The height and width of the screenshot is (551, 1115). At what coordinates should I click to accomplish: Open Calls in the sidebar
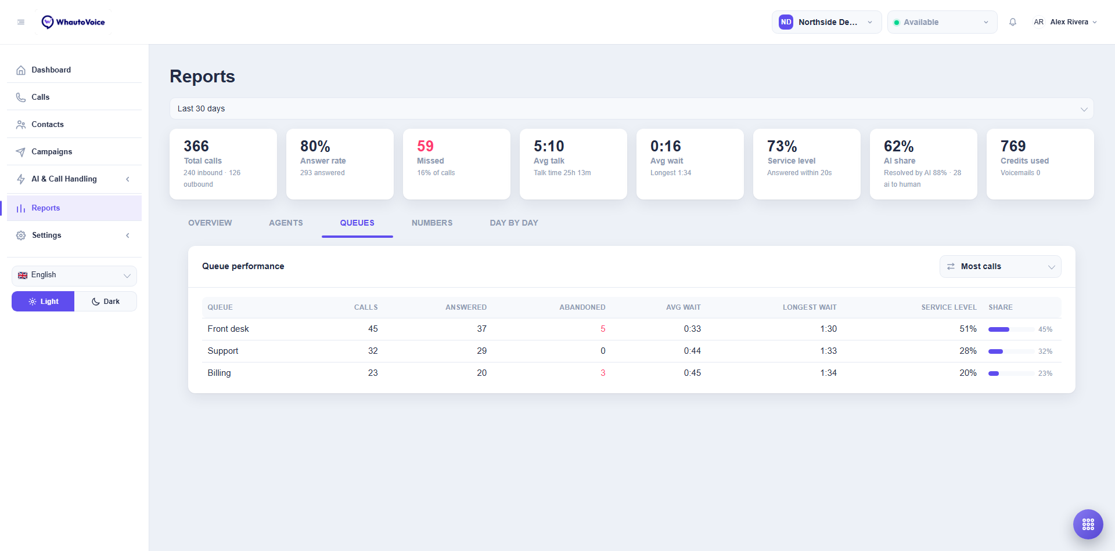(x=74, y=97)
